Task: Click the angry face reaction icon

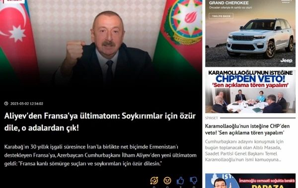Action: click(x=167, y=181)
